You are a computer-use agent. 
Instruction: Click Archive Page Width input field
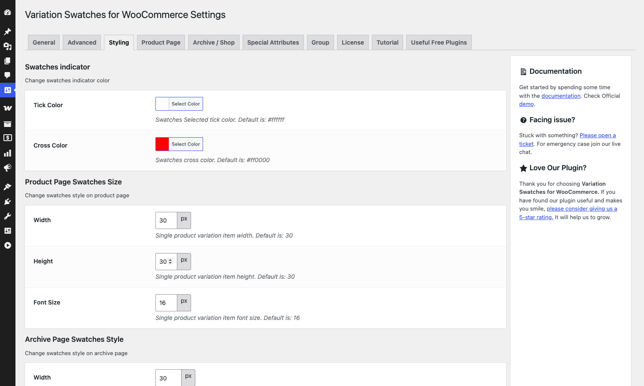tap(168, 378)
